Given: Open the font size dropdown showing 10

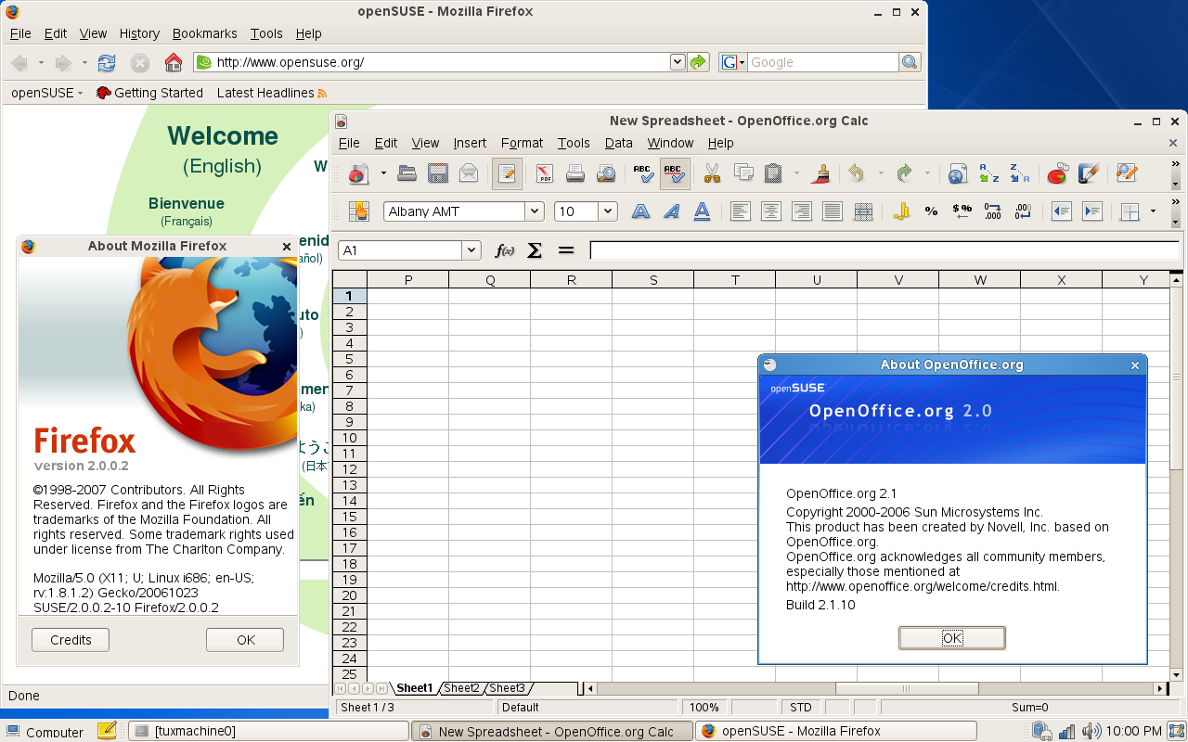Looking at the screenshot, I should tap(608, 211).
